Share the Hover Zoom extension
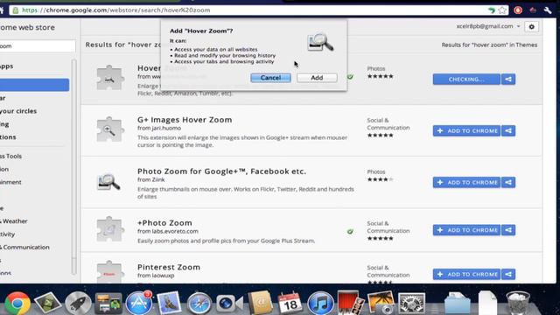The width and height of the screenshot is (560, 315). pos(508,80)
